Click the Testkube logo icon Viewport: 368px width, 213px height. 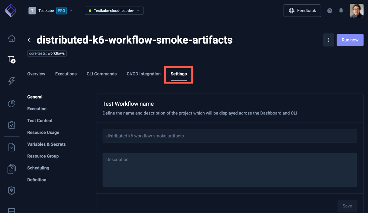click(11, 11)
